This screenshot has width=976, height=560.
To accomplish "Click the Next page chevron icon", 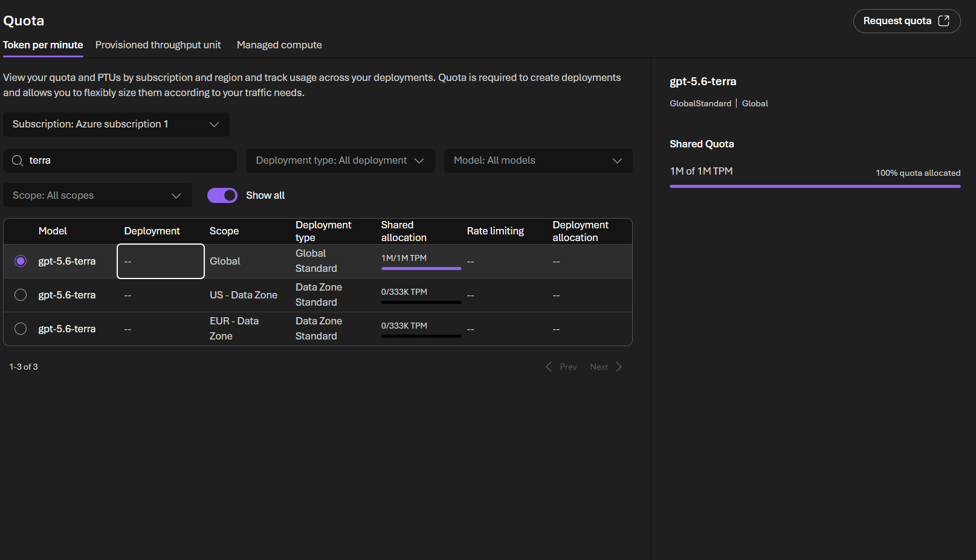I will coord(619,367).
